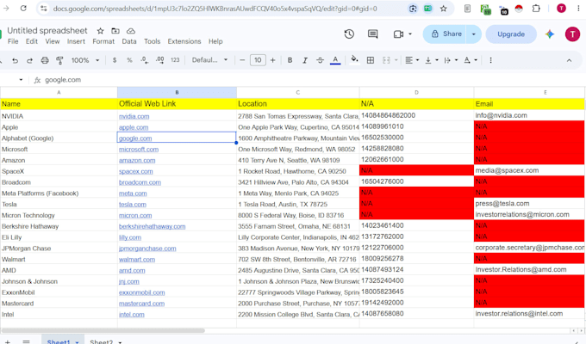Open the Gemini sparkle icon

[x=550, y=34]
